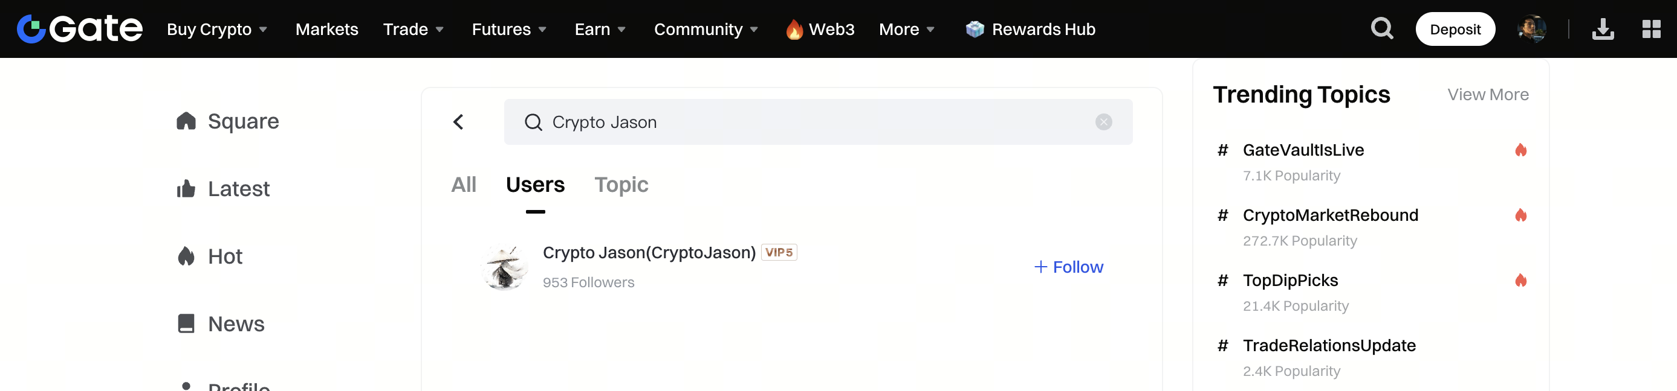Clear the Crypto Jason search text
This screenshot has width=1677, height=391.
coord(1103,122)
